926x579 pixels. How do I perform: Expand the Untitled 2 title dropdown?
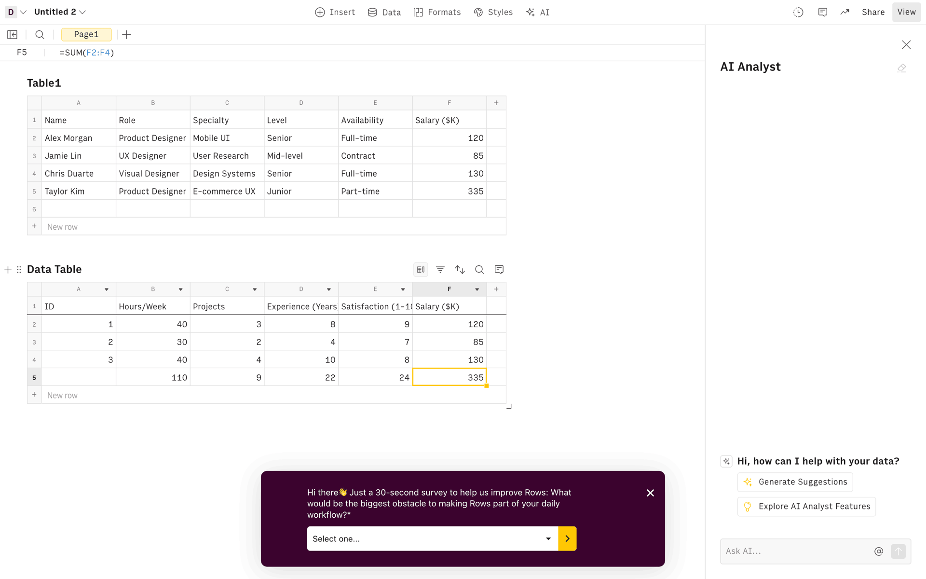(82, 12)
